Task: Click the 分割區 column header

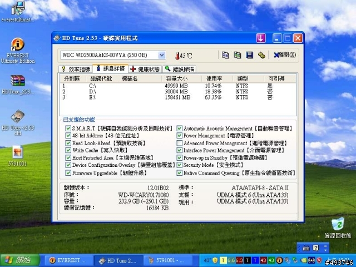Action: (73, 79)
